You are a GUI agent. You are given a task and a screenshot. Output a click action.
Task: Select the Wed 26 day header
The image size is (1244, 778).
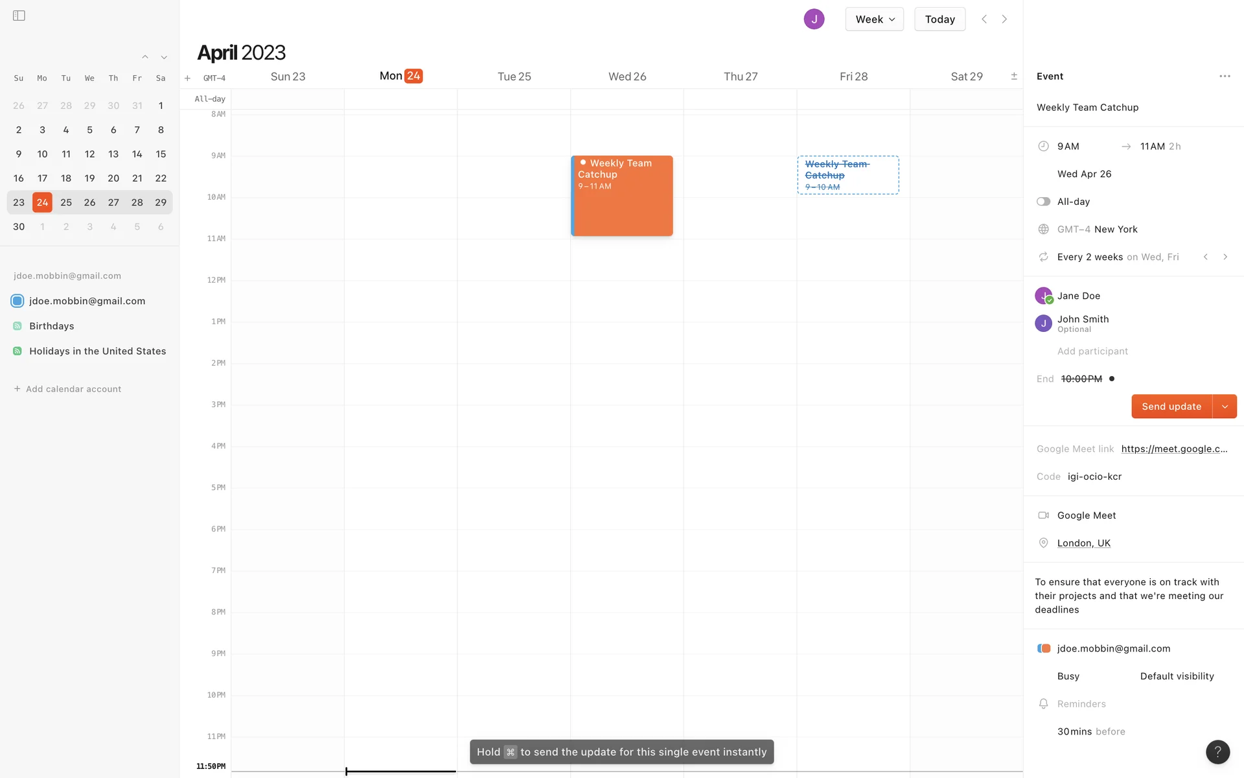click(627, 77)
